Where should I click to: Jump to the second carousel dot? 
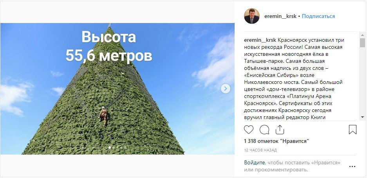(114, 148)
